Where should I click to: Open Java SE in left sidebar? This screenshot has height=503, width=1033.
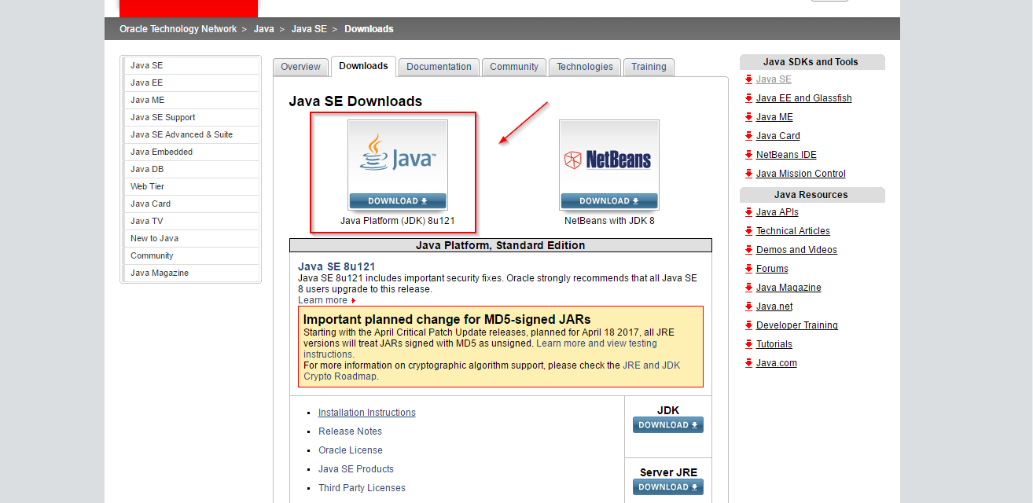191,65
